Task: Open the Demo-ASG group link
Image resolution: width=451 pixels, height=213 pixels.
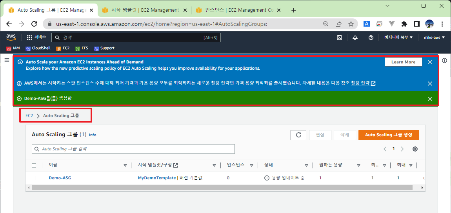Action: [60, 178]
